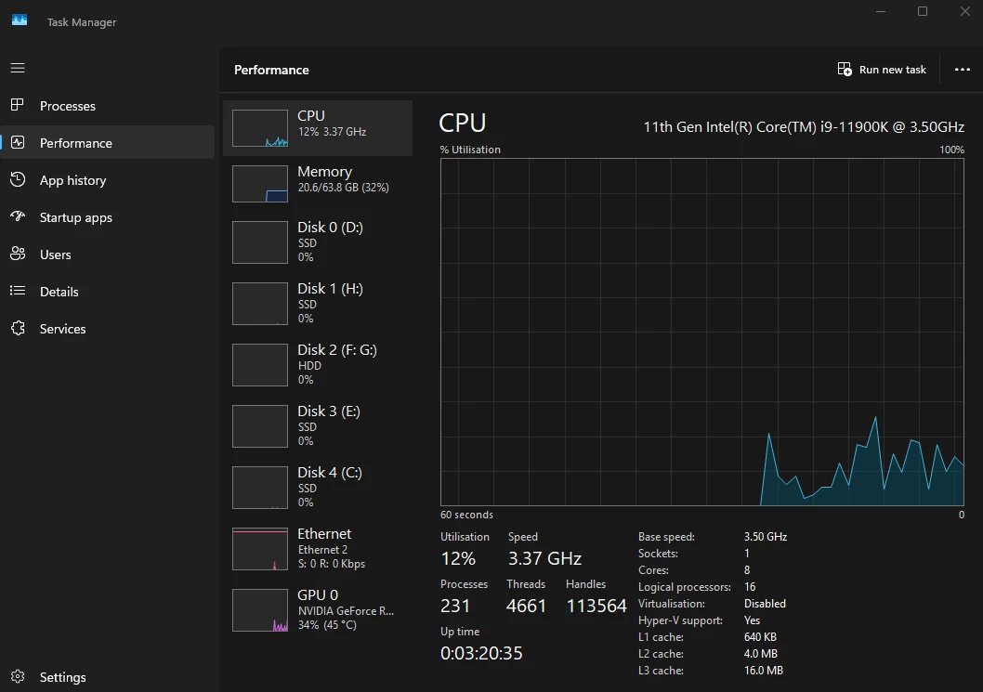Click the 0:03:20:35 up time value

(481, 654)
